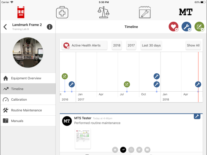The width and height of the screenshot is (207, 155).
Task: Open Equipment Overview in sidebar
Action: coord(28,78)
